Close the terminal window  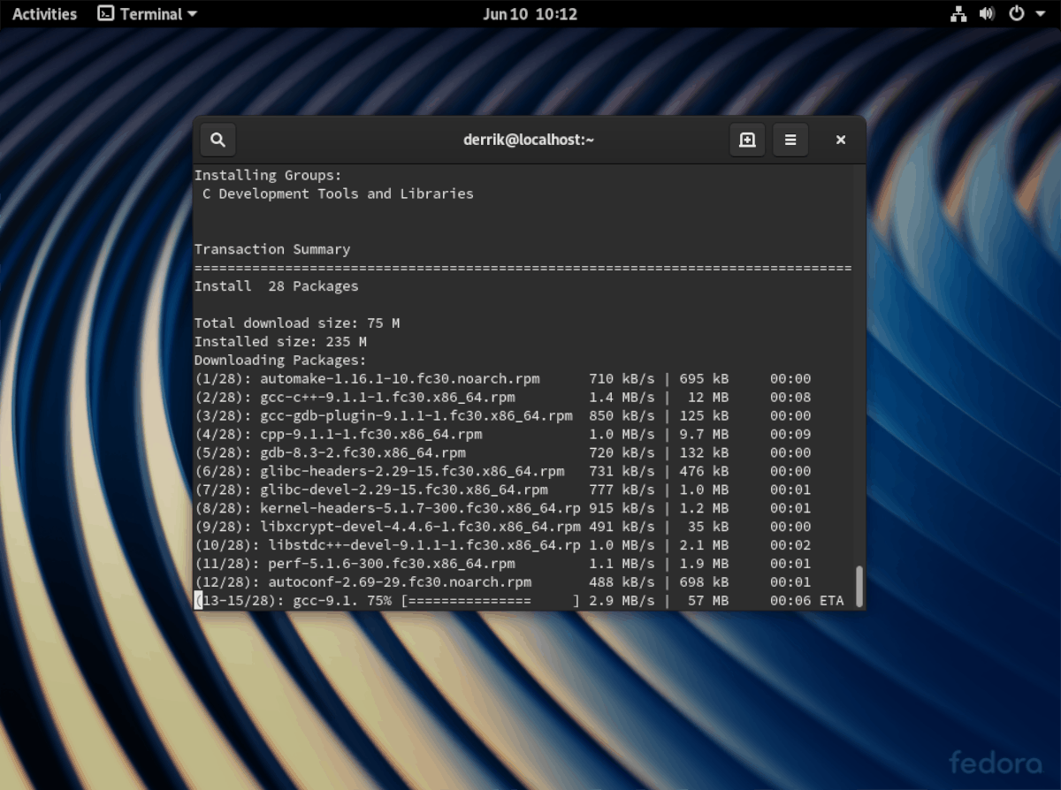(x=841, y=140)
